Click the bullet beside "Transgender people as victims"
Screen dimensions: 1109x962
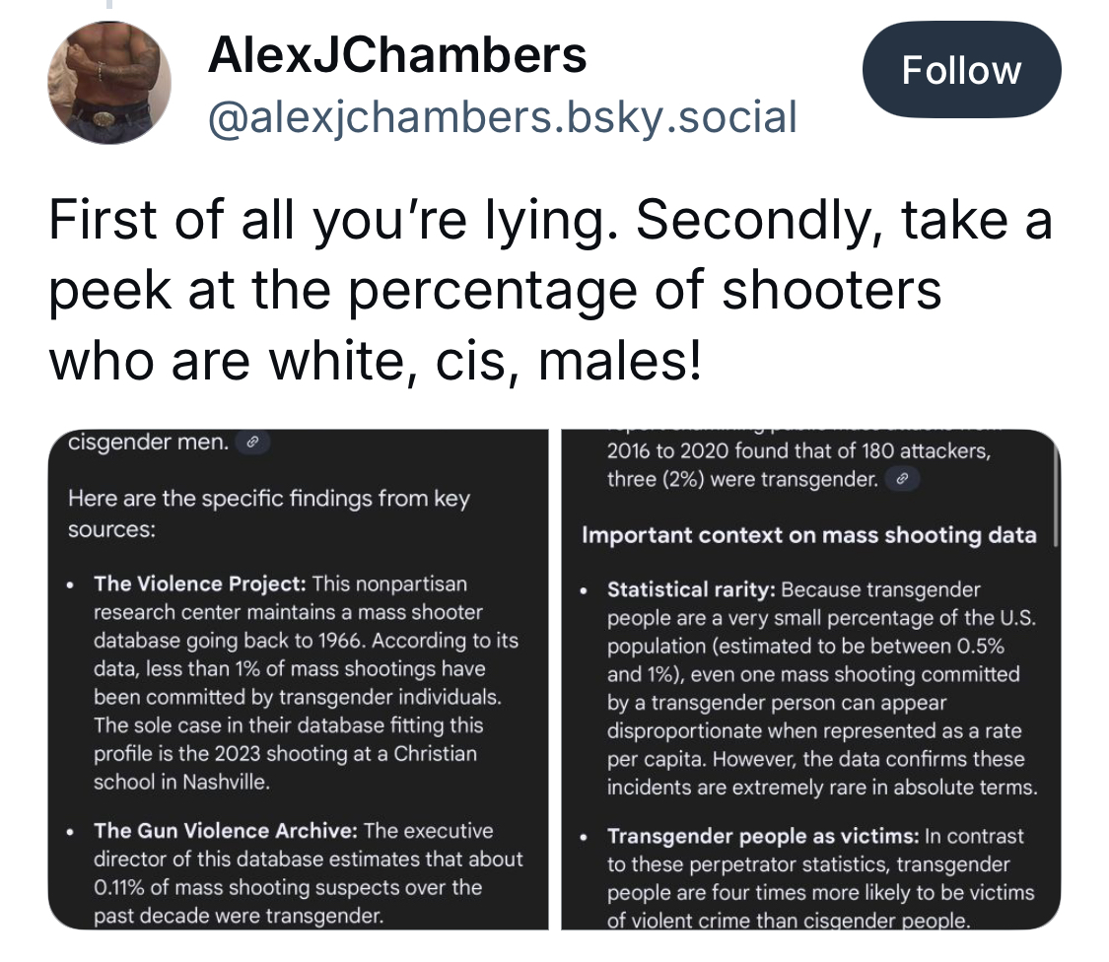[586, 838]
